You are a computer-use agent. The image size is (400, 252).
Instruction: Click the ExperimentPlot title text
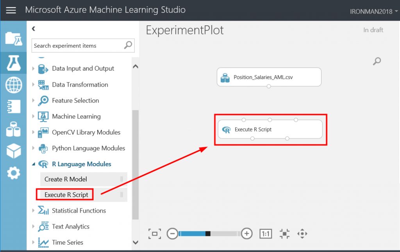(185, 30)
